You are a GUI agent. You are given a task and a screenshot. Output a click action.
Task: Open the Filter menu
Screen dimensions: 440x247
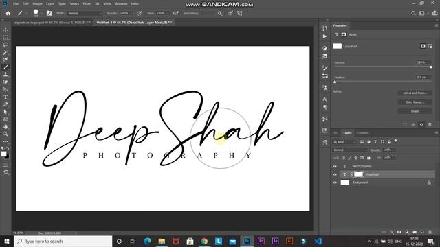coord(87,4)
